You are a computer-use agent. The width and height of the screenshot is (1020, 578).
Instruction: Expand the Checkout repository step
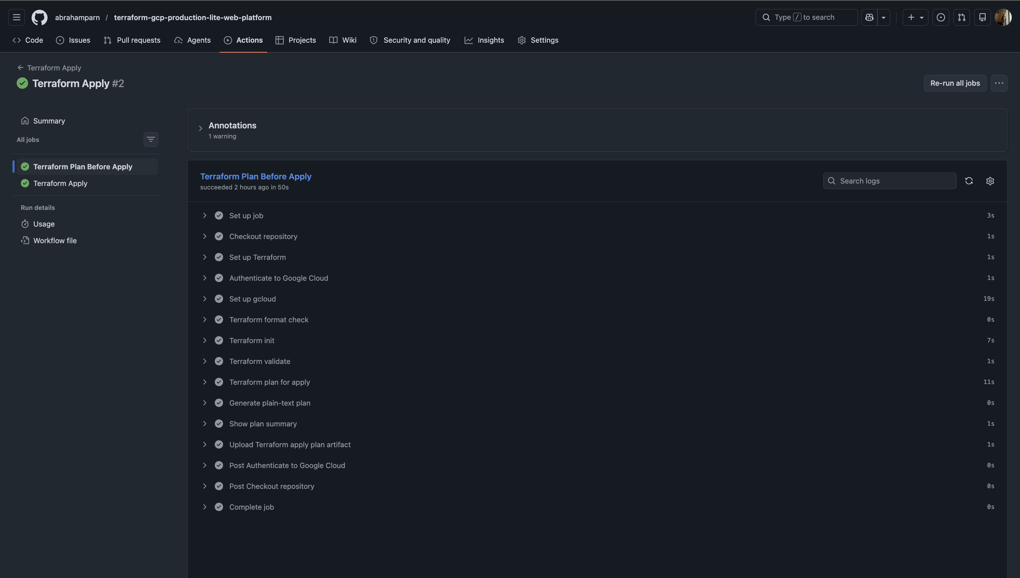coord(597,237)
